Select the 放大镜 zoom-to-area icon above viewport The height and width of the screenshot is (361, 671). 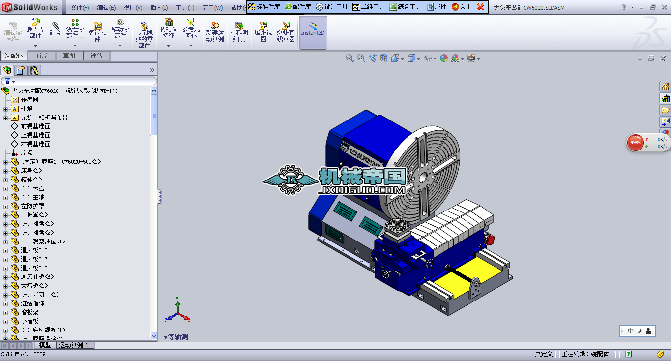click(361, 58)
